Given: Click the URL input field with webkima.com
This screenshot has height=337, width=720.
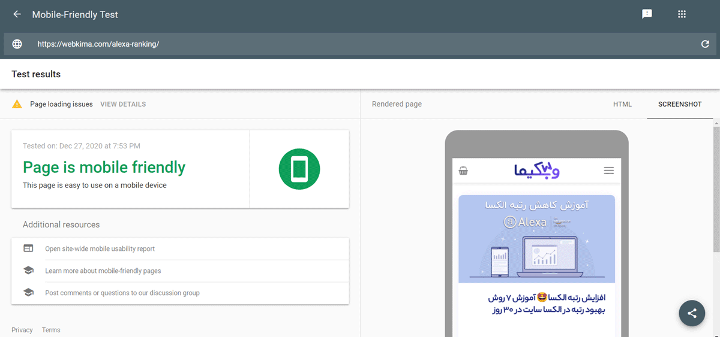Looking at the screenshot, I should coord(360,44).
